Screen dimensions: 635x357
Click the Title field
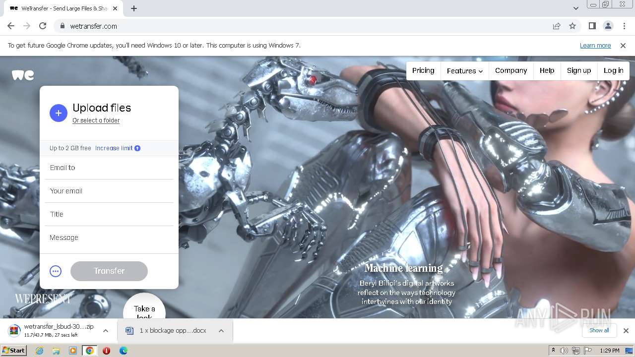tap(109, 214)
